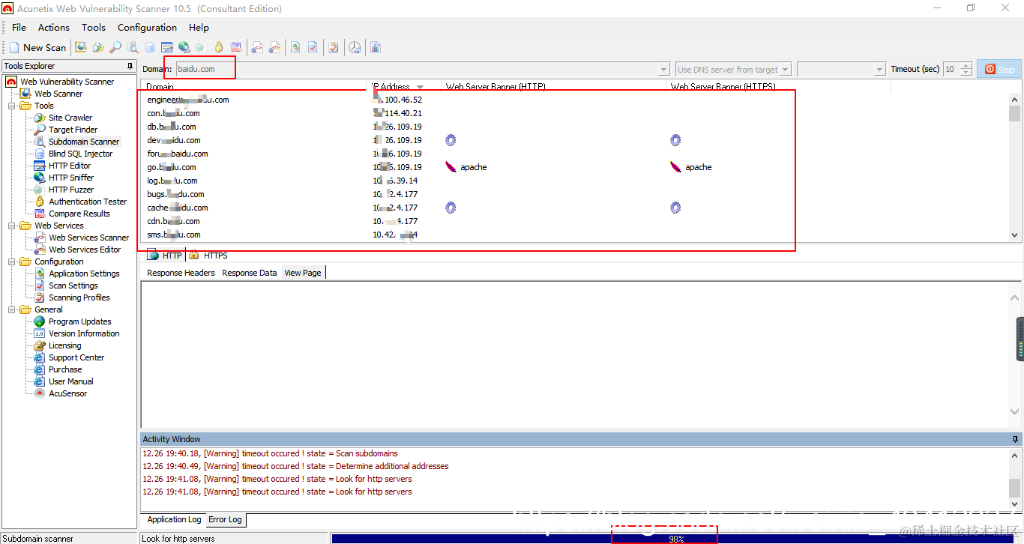Open Authentication Tester padlock toolbar icon

point(219,47)
